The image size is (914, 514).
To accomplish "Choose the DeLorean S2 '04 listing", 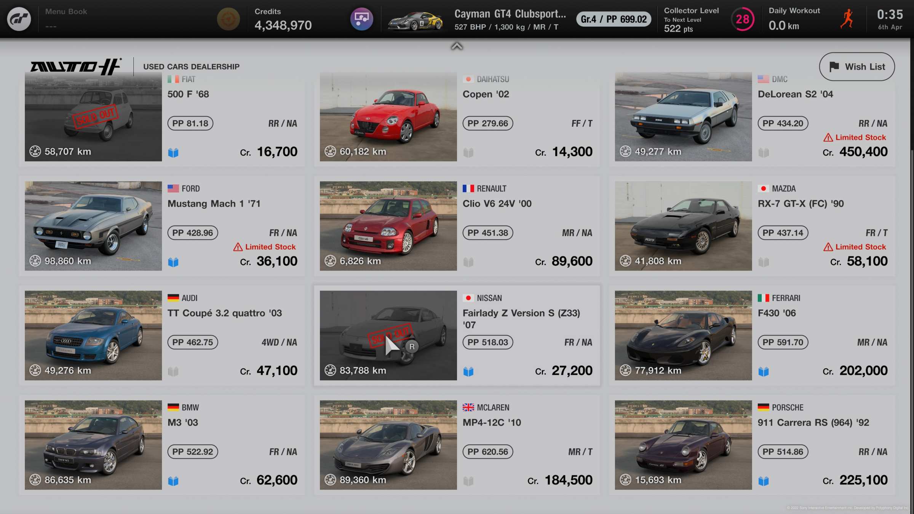I will pos(752,117).
